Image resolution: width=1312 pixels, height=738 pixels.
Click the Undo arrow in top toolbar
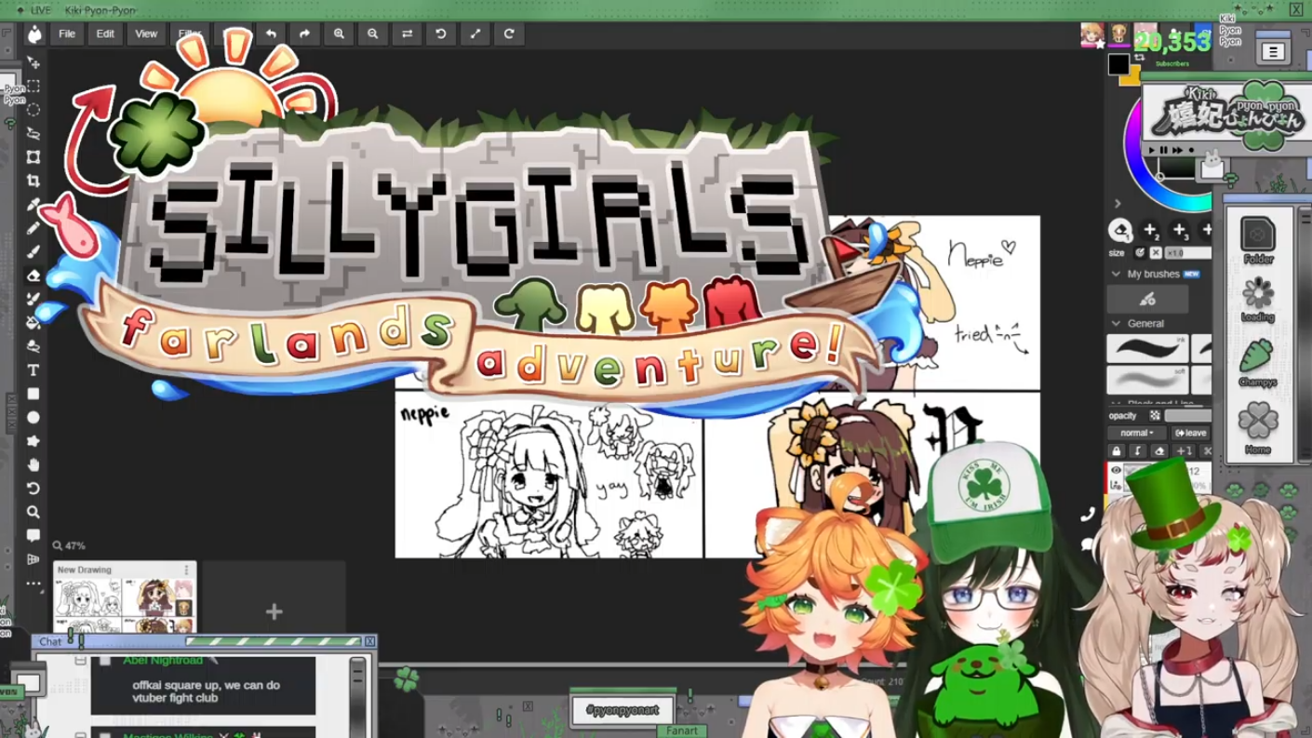coord(271,34)
